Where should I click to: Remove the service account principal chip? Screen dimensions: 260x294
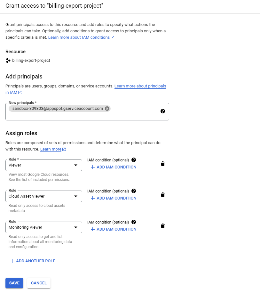coord(107,109)
